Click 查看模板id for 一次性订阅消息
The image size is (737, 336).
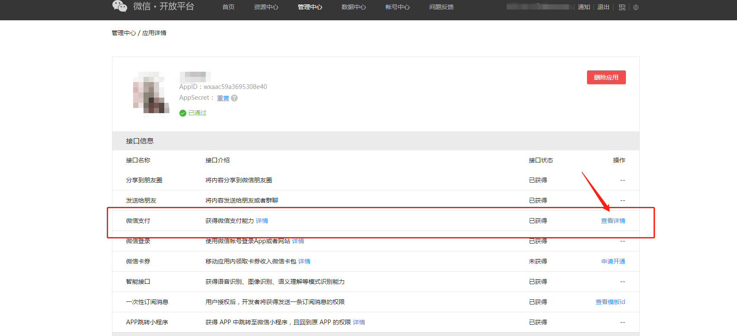pos(610,302)
